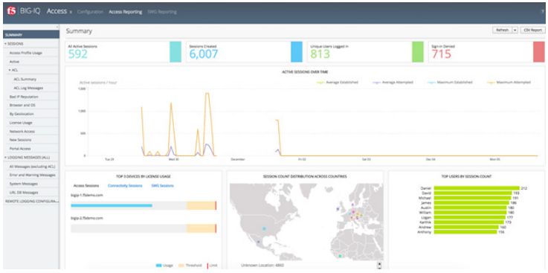
Task: Collapse the sidebar using its top arrow
Action: point(57,28)
